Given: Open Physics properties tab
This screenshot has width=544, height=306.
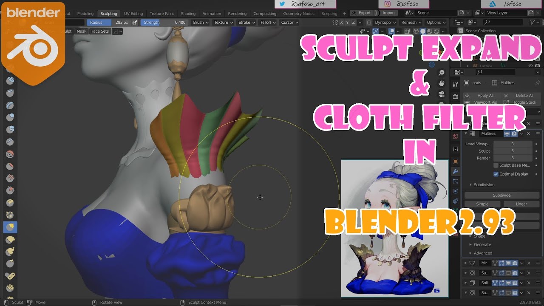Looking at the screenshot, I should tap(456, 192).
